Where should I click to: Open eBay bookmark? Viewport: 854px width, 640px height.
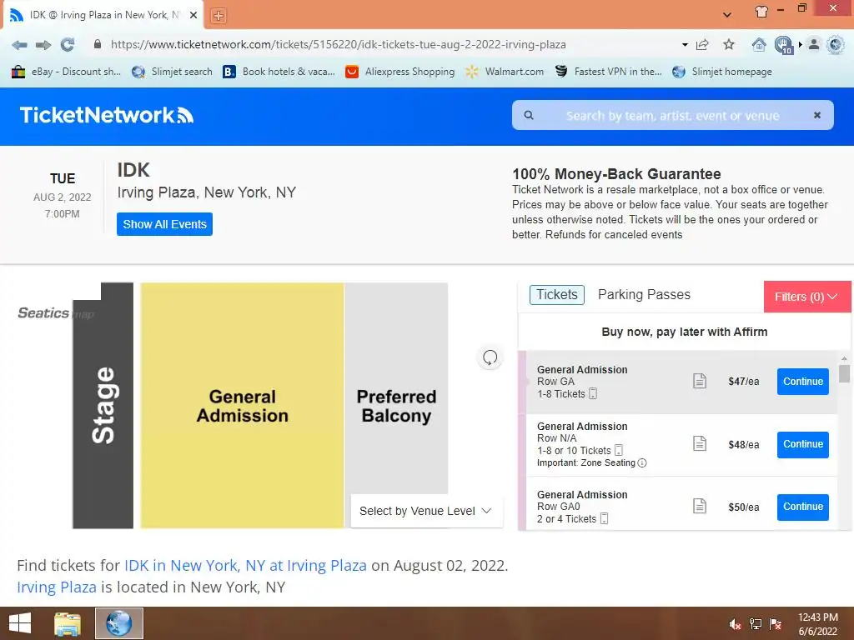pos(67,72)
